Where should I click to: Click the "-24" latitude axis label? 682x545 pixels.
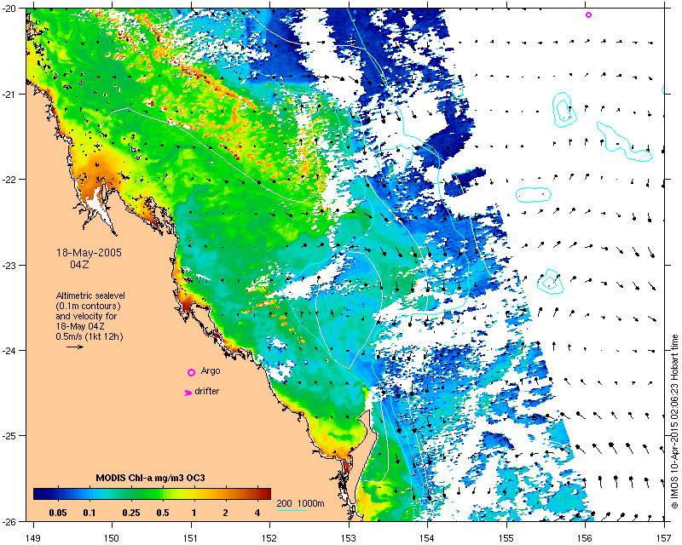coord(9,351)
